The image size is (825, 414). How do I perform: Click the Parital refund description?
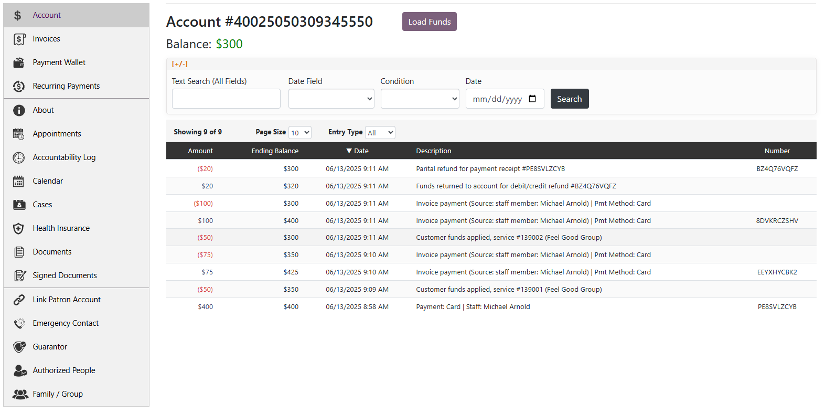(x=490, y=169)
